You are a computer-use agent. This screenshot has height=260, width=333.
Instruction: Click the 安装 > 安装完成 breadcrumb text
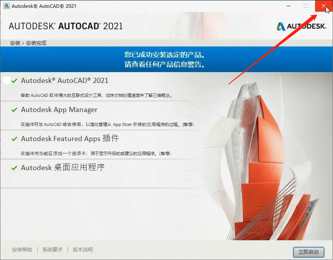tap(28, 43)
